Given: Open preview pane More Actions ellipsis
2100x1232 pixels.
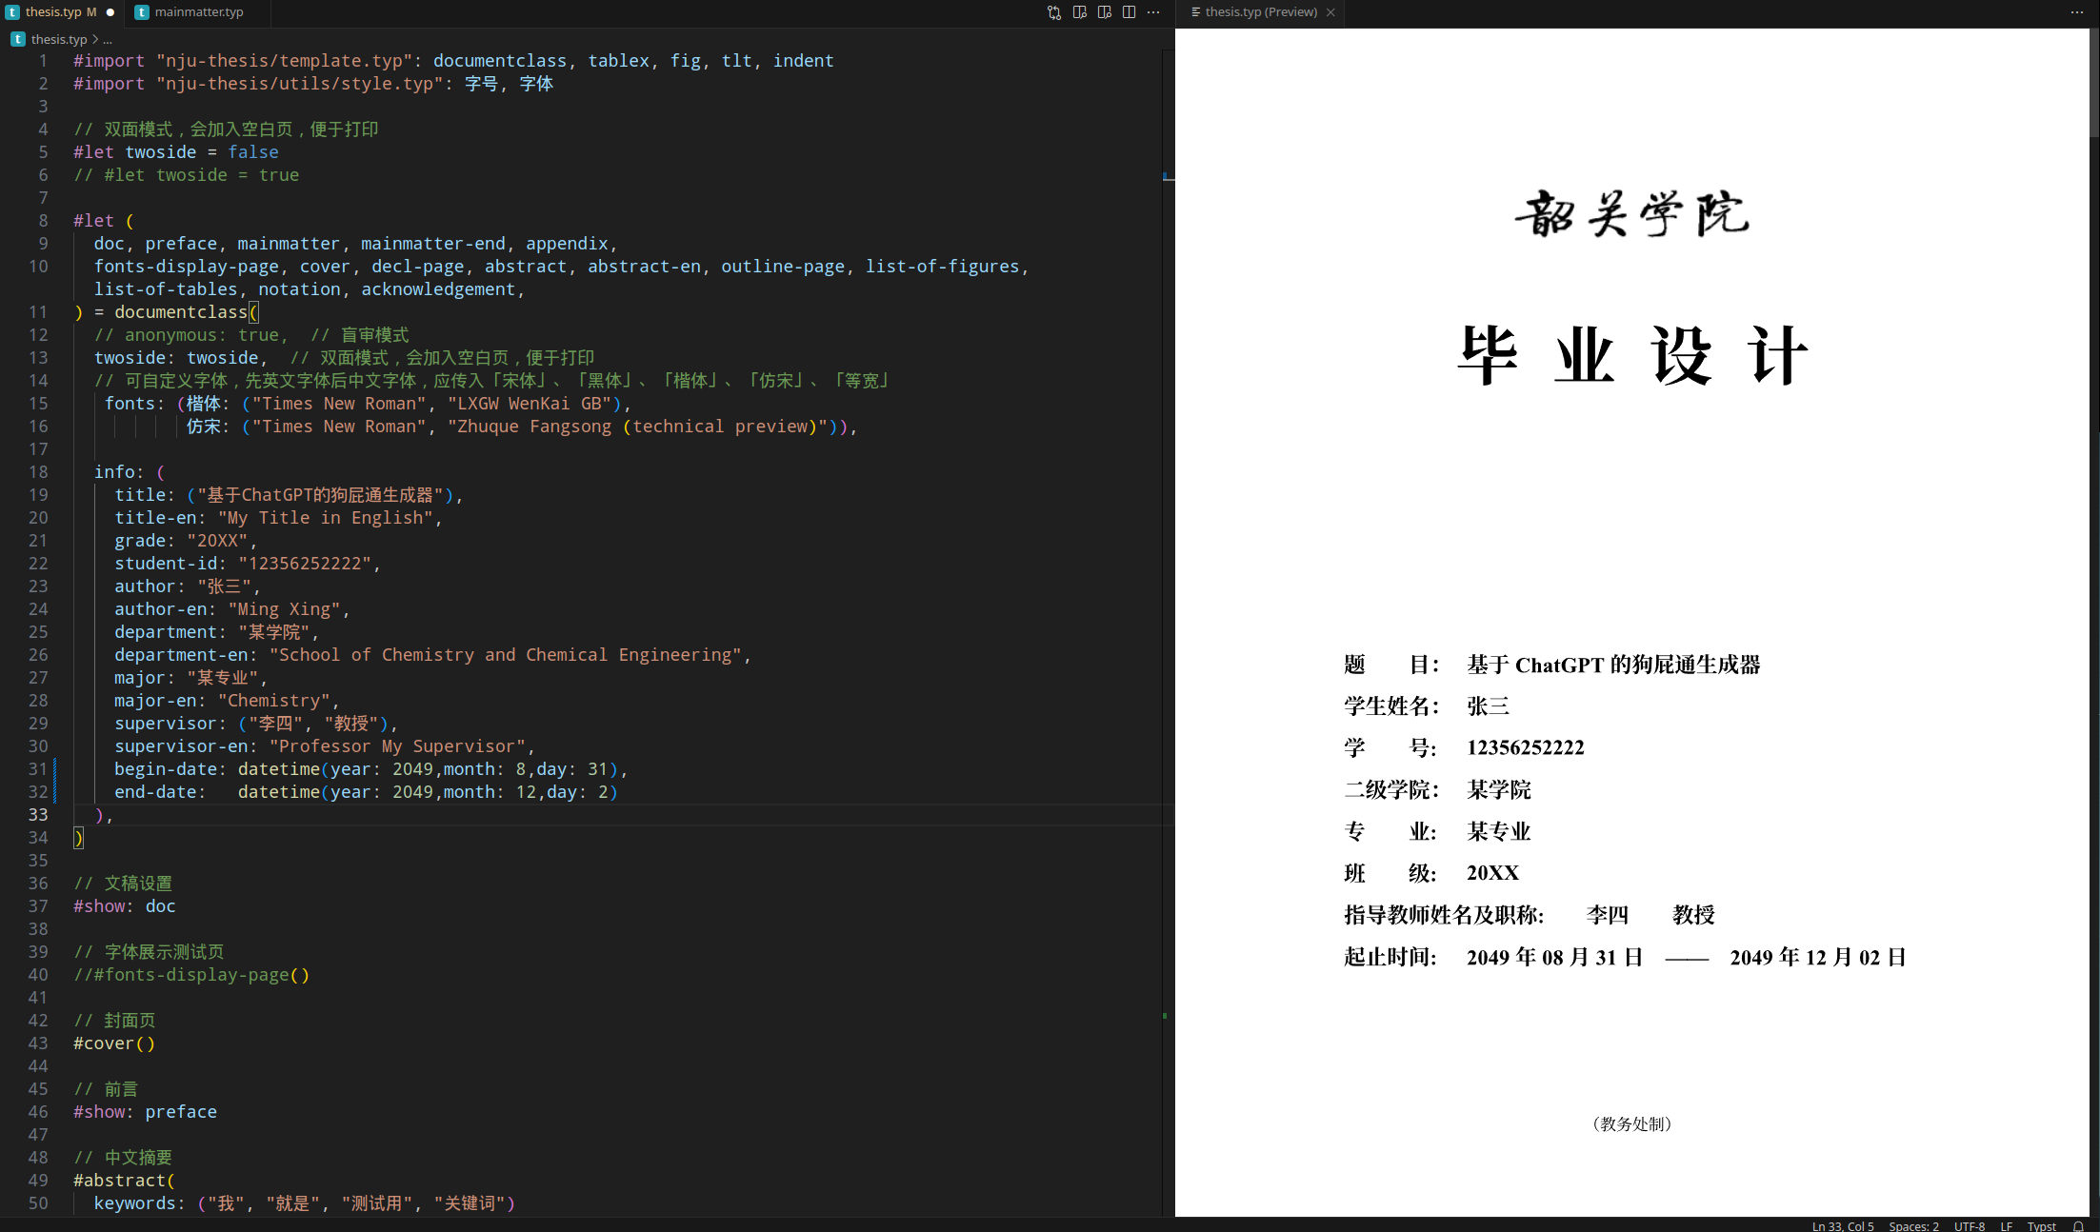Looking at the screenshot, I should tap(2076, 12).
